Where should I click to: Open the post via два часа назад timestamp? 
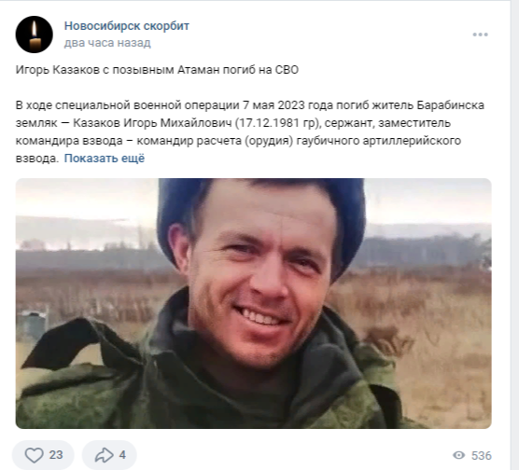tap(107, 43)
